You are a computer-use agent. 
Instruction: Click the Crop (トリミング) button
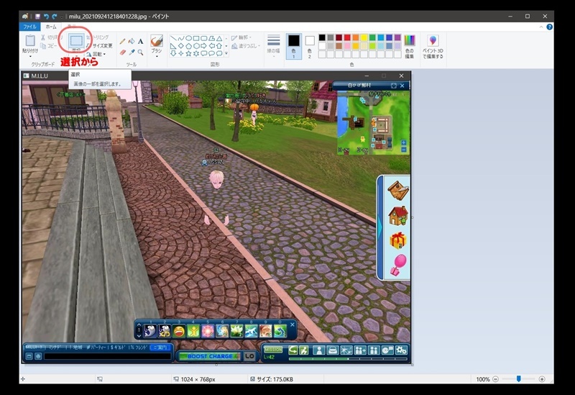click(98, 37)
